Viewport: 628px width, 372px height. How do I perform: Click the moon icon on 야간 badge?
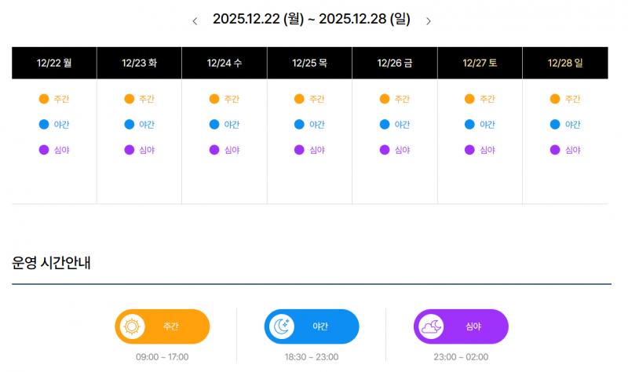281,326
